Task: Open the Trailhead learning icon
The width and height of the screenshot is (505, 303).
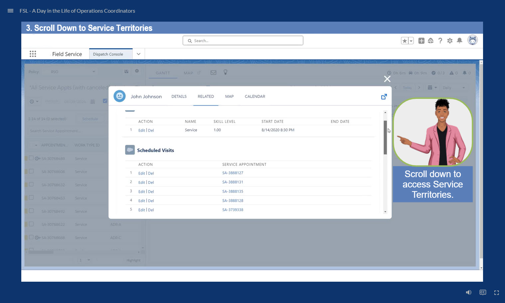Action: [x=431, y=40]
